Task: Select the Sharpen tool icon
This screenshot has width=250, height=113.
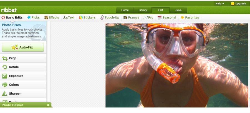Action: pos(5,94)
